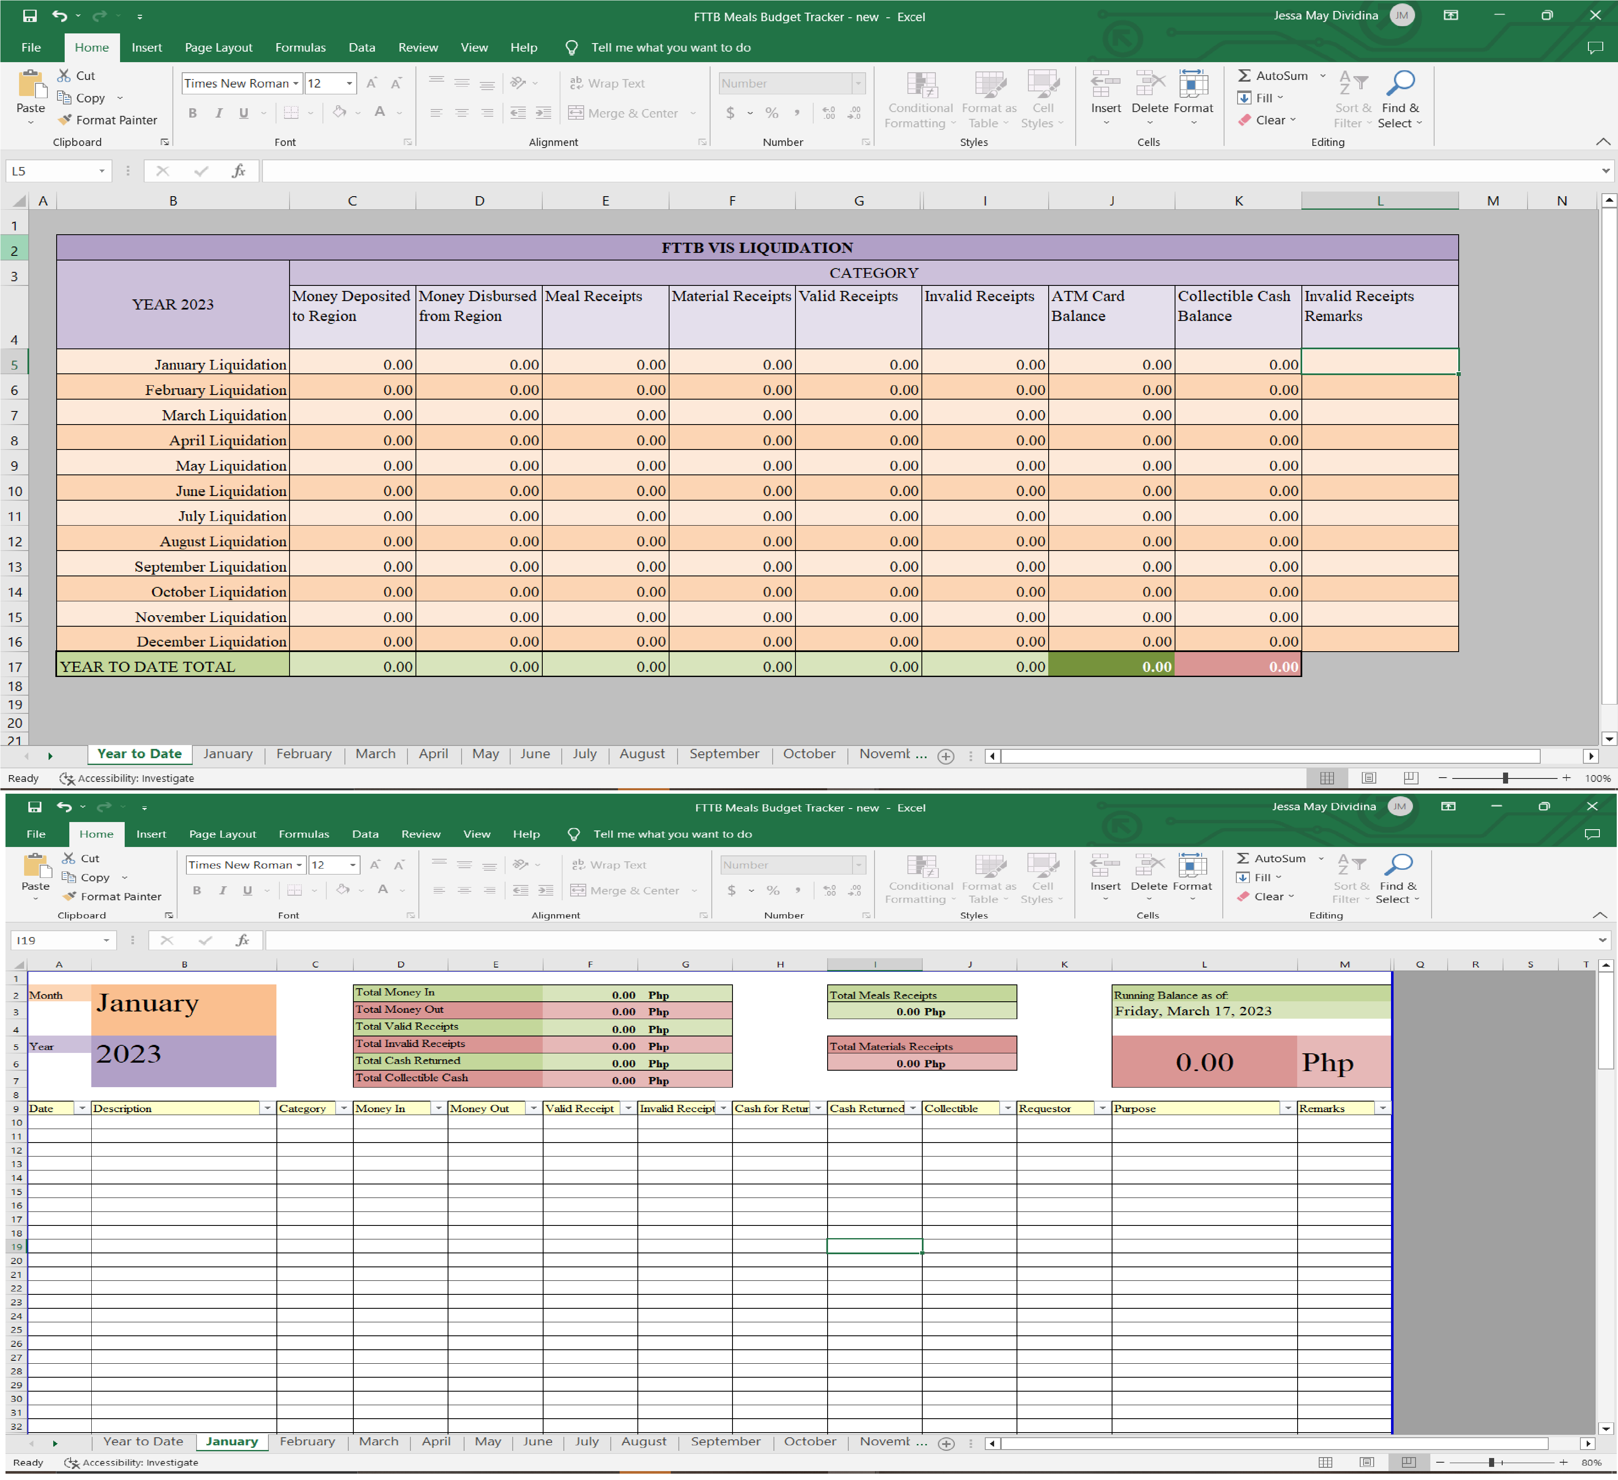Viewport: 1618px width, 1480px height.
Task: Open Requestor column filter dropdown
Action: pos(1102,1107)
